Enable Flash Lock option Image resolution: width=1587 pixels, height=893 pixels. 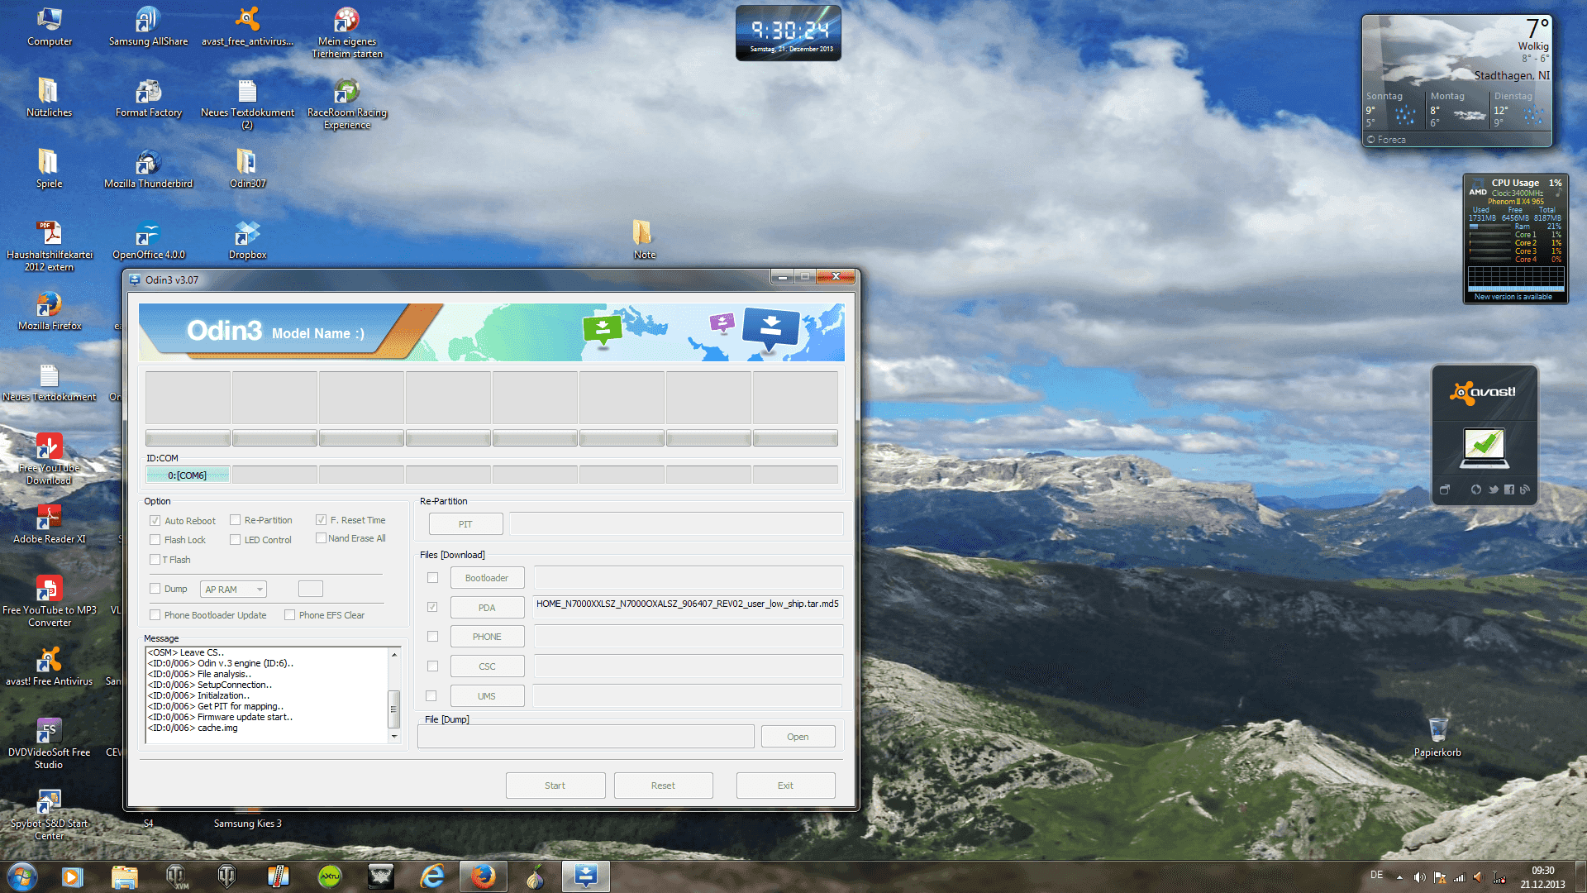pyautogui.click(x=155, y=540)
